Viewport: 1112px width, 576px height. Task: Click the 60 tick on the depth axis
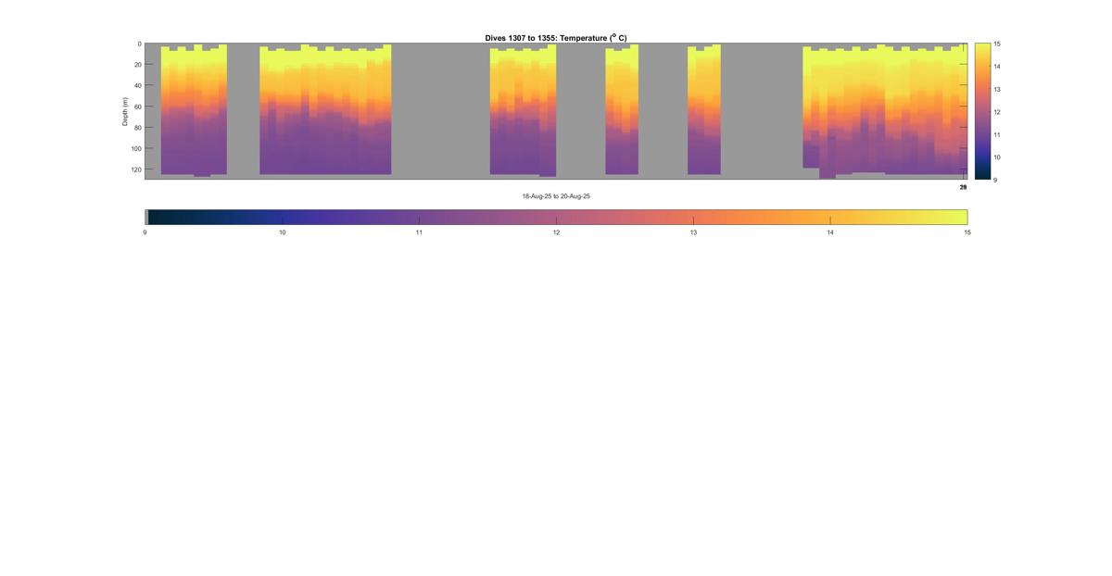[x=137, y=106]
